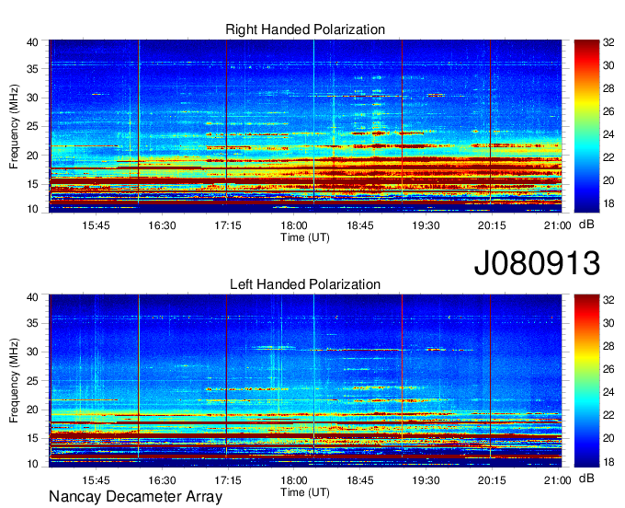
Task: Click the 'dB' unit label of Left Handed color bar
Action: pyautogui.click(x=586, y=478)
